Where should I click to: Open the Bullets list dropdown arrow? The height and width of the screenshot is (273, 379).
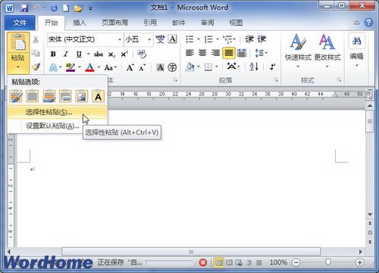tap(198, 39)
